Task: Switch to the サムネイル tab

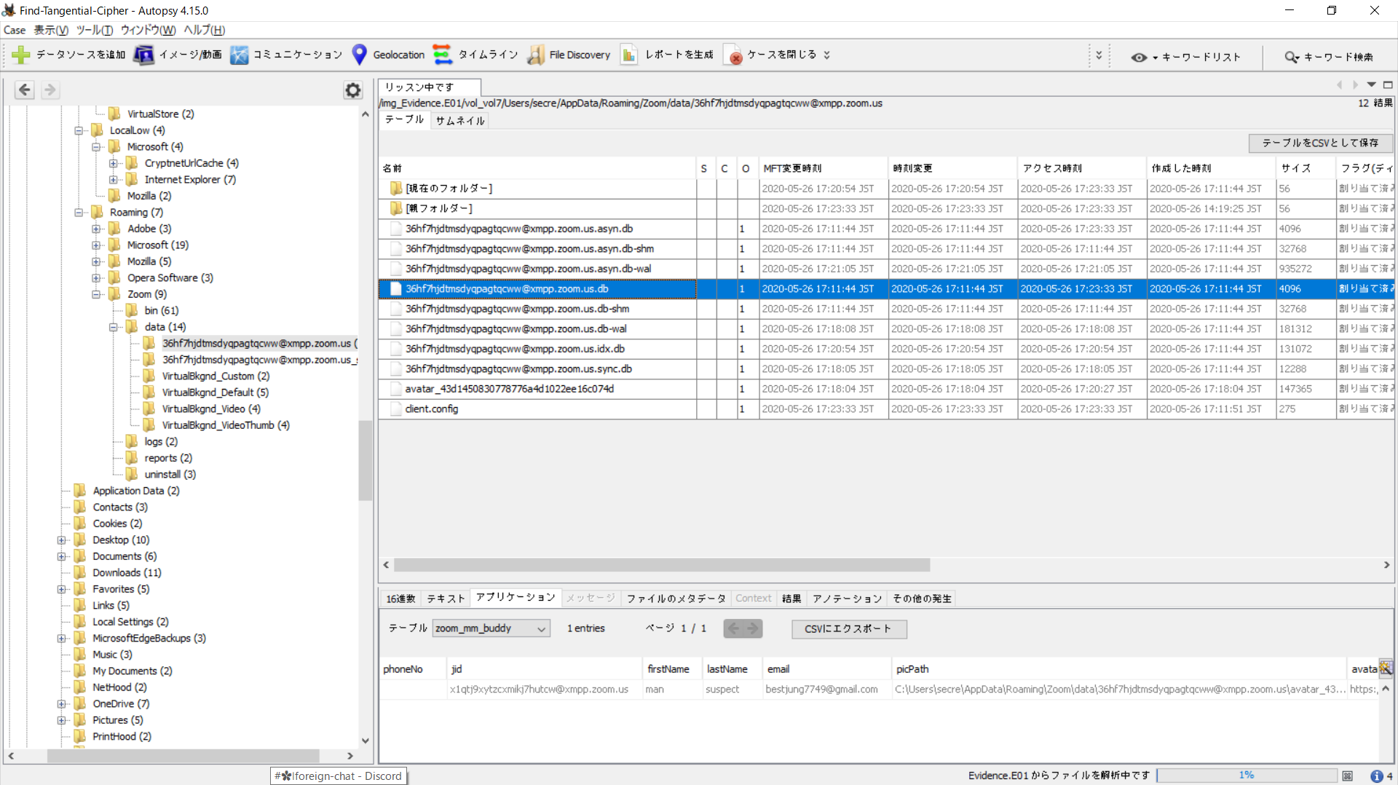Action: coord(460,121)
